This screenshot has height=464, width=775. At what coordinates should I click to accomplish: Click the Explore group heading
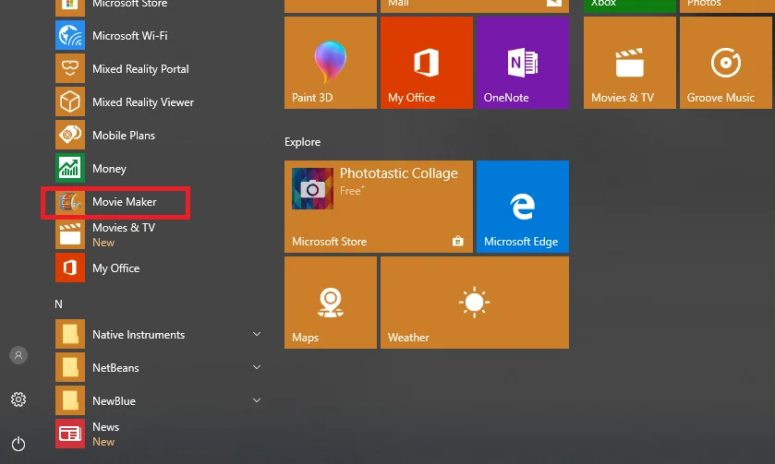(302, 142)
